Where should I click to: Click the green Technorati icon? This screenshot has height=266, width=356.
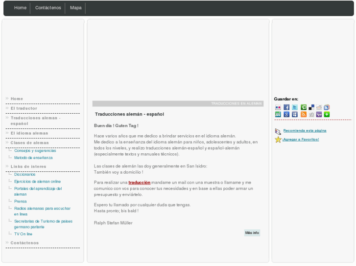[304, 107]
